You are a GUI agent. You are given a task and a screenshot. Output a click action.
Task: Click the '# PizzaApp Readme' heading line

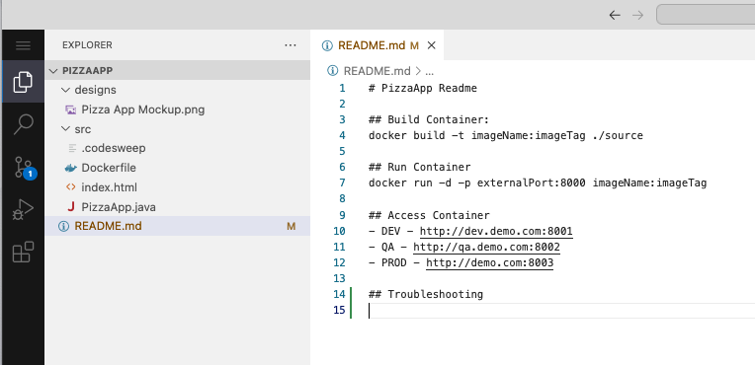coord(423,89)
